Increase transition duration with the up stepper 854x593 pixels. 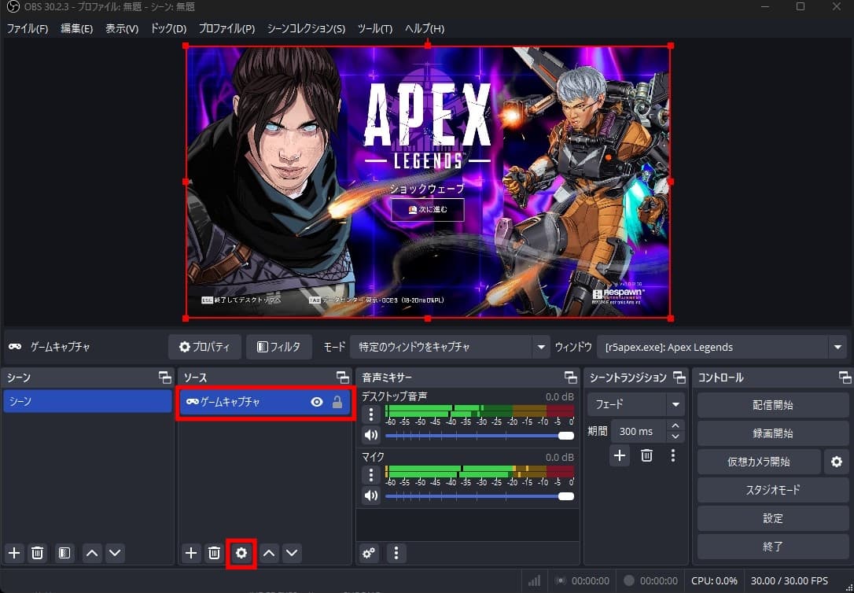[x=675, y=425]
